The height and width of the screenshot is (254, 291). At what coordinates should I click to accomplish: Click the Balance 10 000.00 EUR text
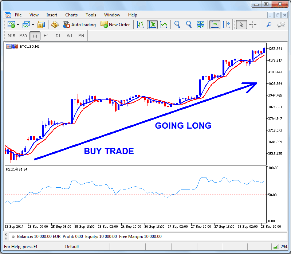(x=39, y=237)
